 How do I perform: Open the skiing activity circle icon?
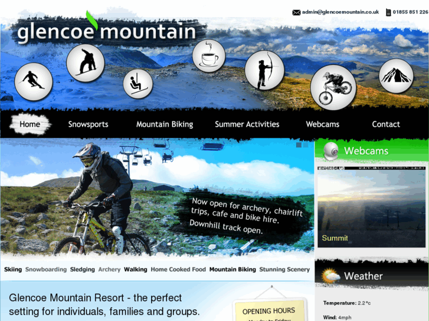[x=34, y=81]
